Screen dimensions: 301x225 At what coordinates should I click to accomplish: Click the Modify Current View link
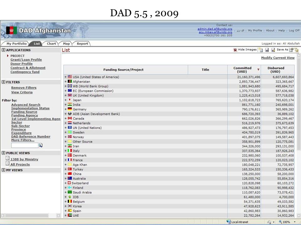(x=278, y=57)
